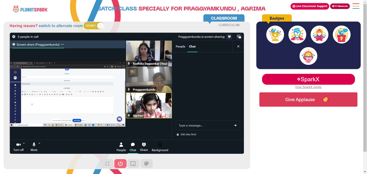Click the Badges tab header
The height and width of the screenshot is (174, 367).
[x=277, y=18]
